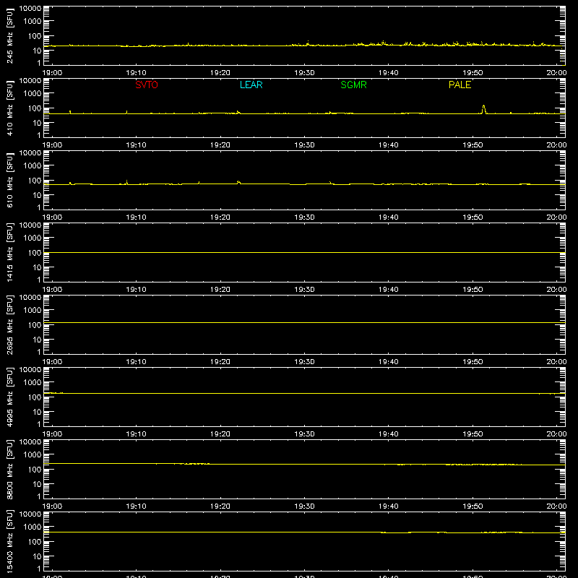Click 19:10 tick label under 610 MHz plot

tap(136, 217)
